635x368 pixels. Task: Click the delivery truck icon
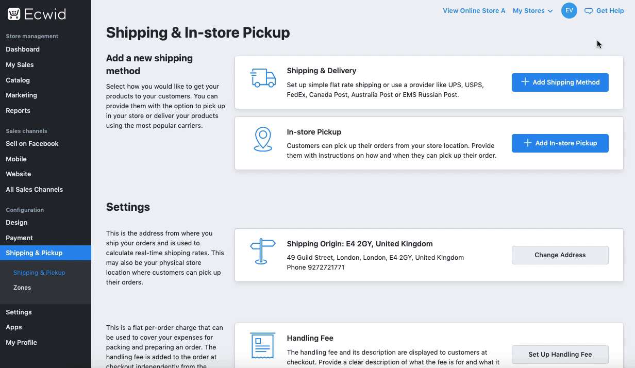point(263,78)
